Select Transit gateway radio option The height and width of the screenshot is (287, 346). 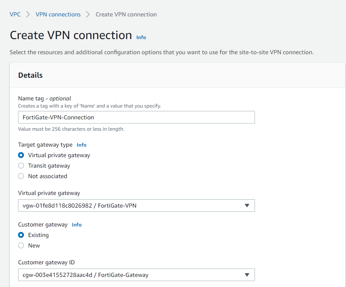click(21, 166)
